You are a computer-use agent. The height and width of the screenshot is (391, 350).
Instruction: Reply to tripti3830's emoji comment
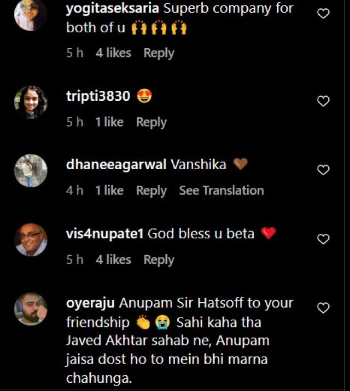(151, 123)
